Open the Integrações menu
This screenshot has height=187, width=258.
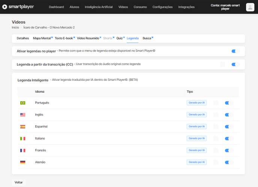pos(186,7)
